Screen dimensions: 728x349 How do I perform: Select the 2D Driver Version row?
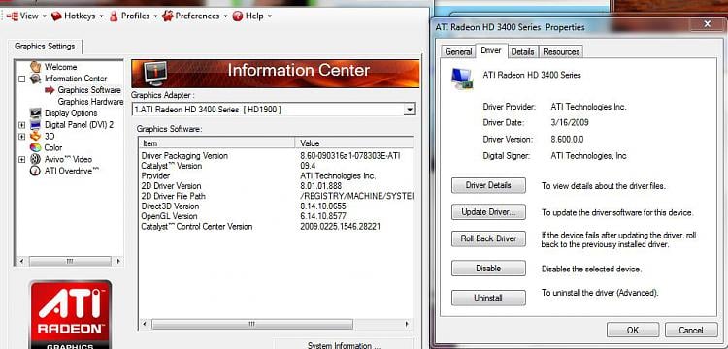(277, 186)
